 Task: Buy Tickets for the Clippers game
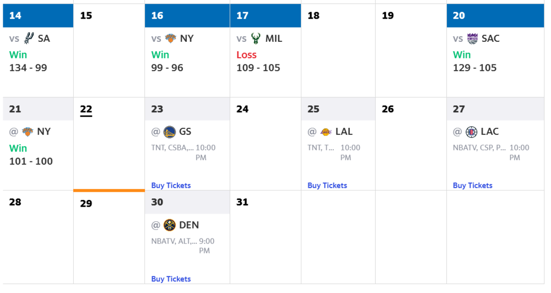(x=473, y=186)
